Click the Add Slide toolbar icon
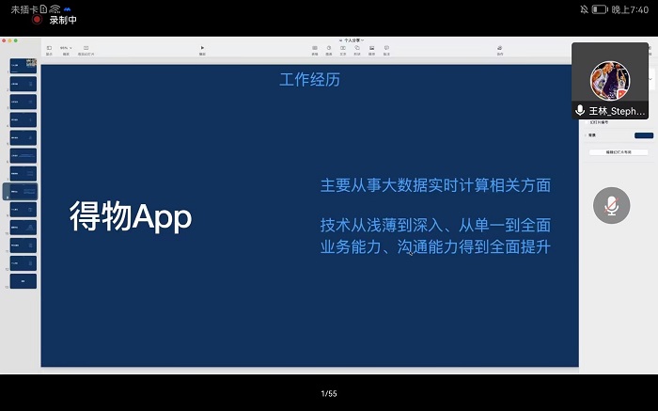Image resolution: width=658 pixels, height=411 pixels. coord(86,48)
